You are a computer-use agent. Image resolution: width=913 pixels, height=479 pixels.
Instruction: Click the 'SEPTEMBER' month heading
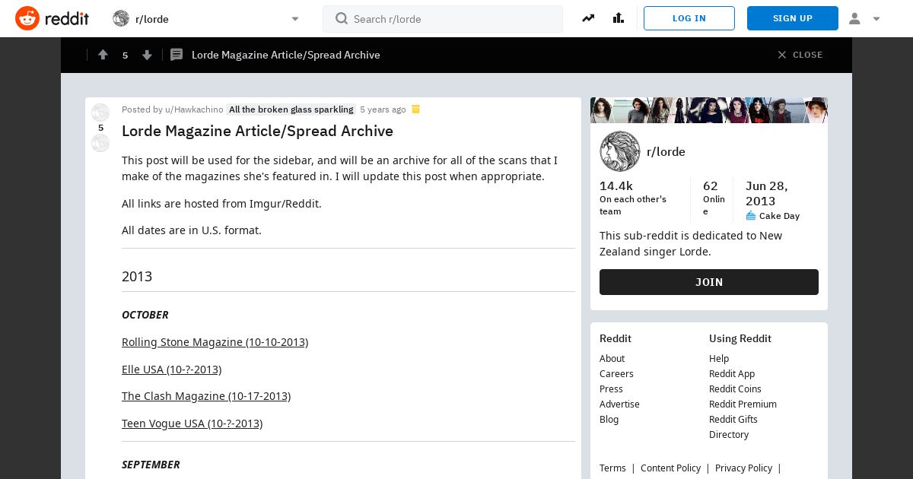[151, 465]
